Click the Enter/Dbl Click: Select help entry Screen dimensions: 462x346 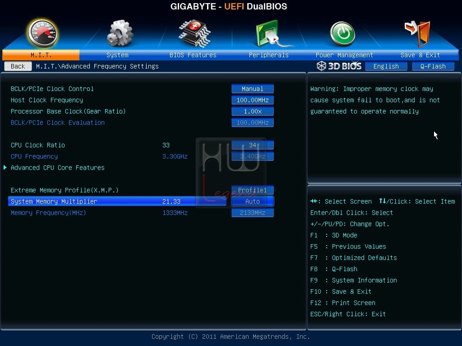coord(351,213)
